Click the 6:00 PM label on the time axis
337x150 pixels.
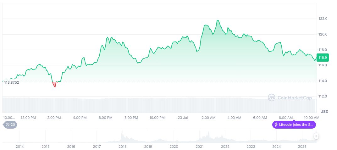tap(105, 118)
